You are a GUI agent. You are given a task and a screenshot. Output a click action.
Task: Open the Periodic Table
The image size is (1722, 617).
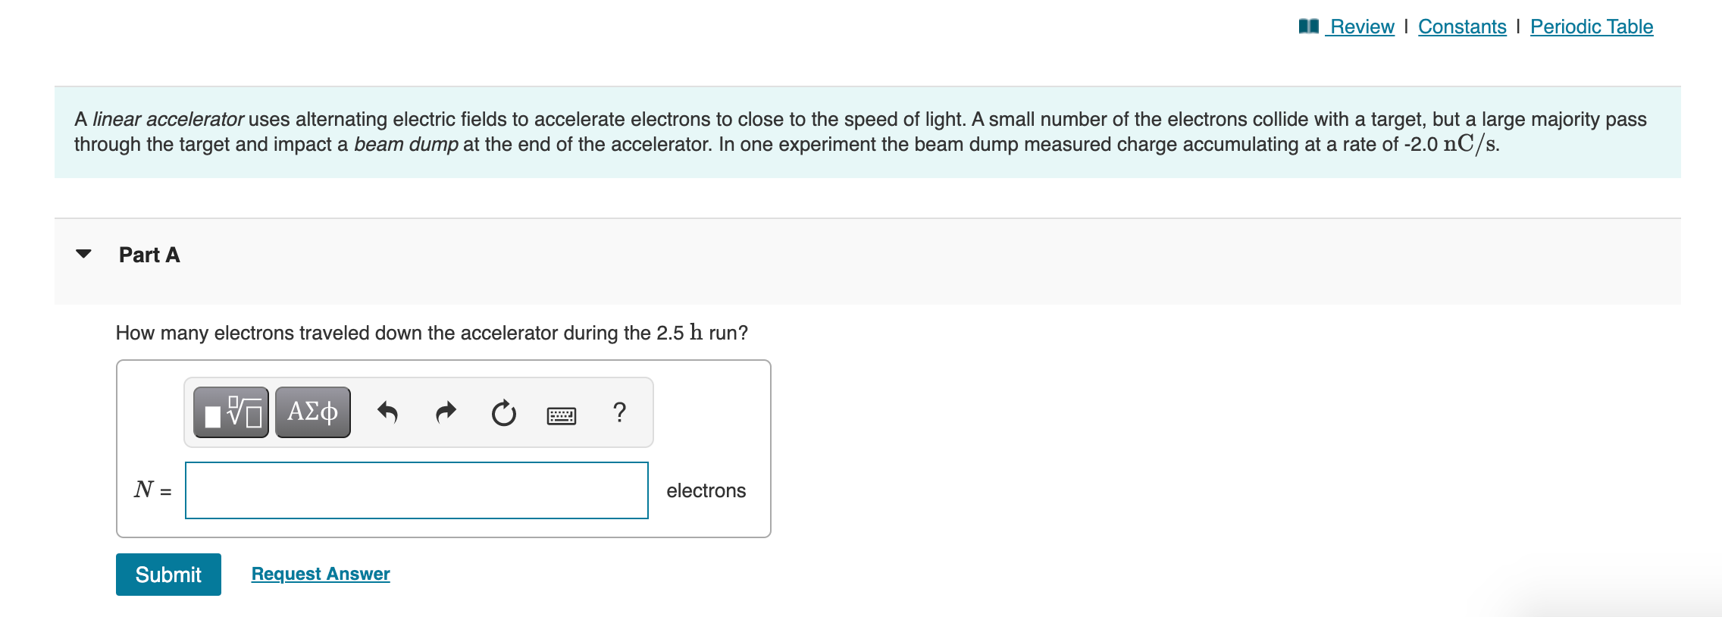tap(1591, 25)
